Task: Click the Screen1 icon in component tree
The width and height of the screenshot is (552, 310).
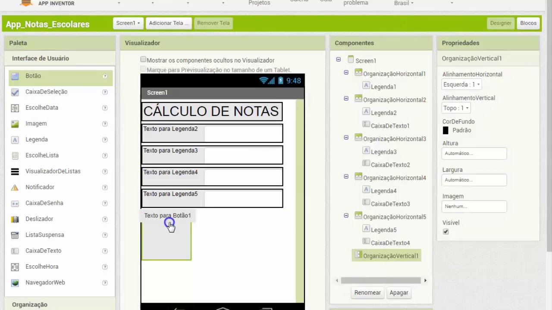Action: [x=351, y=59]
